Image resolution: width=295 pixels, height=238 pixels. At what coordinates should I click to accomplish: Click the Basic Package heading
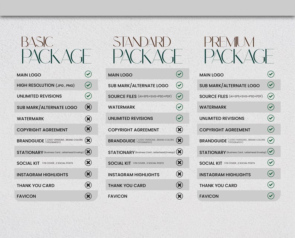56,50
